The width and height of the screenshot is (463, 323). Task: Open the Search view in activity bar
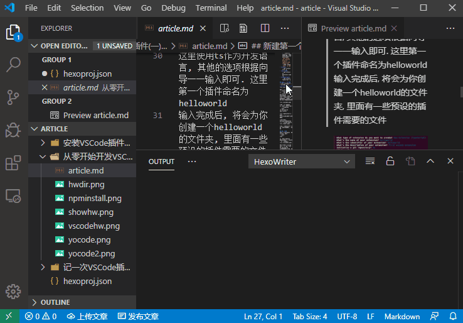coord(13,65)
